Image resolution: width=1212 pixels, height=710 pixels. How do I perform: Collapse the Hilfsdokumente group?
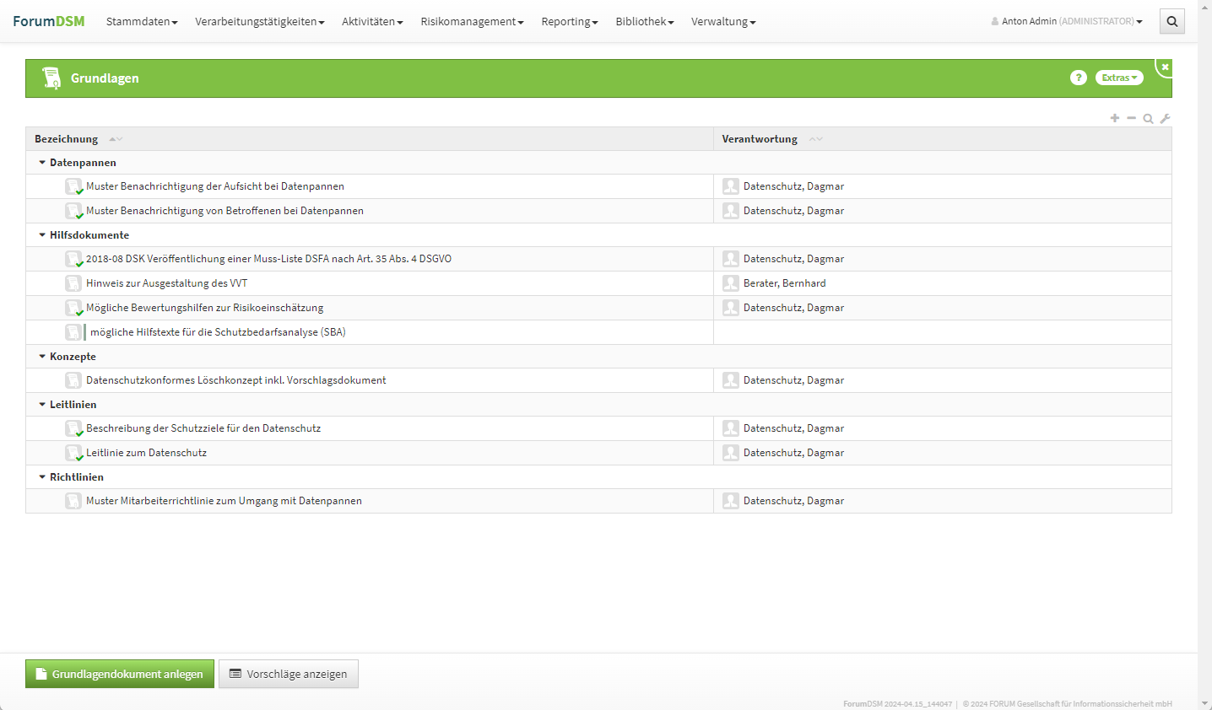[x=42, y=235]
